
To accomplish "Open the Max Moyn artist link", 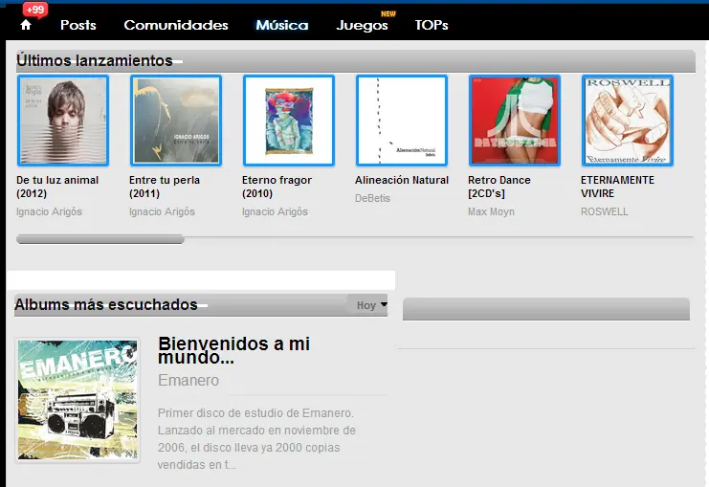I will (491, 211).
